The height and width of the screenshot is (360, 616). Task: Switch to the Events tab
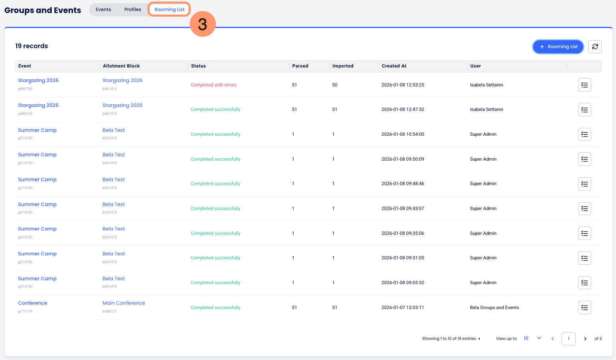tap(103, 9)
